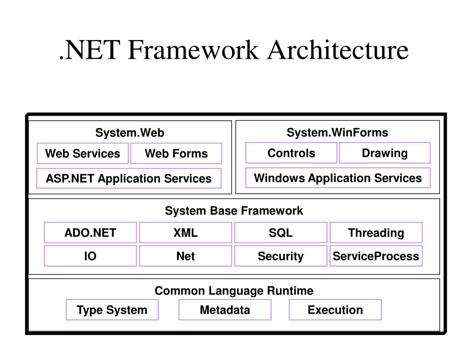Click the IO box
467x350 pixels.
tap(90, 256)
